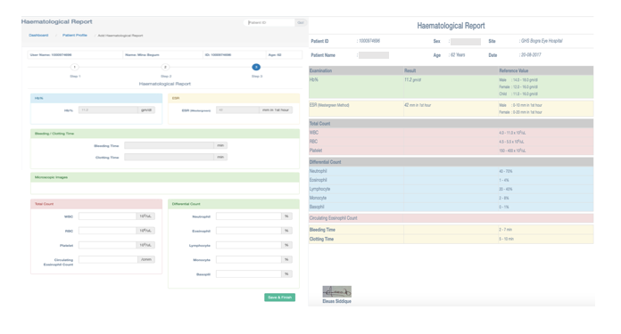This screenshot has width=621, height=334.
Task: Open the Patient Profile breadcrumb link
Action: 75,35
